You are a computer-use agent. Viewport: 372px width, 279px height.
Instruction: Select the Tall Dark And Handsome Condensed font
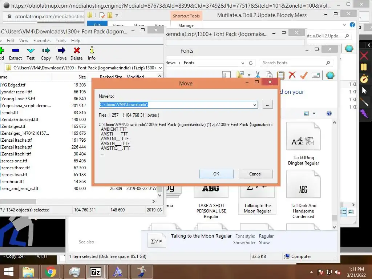click(303, 195)
